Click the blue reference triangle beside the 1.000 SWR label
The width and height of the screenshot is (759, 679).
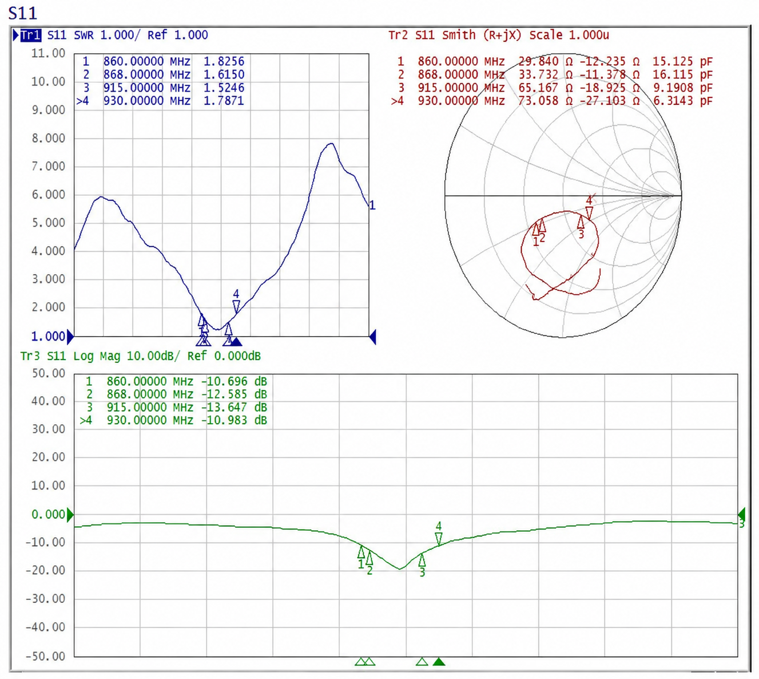tap(70, 336)
